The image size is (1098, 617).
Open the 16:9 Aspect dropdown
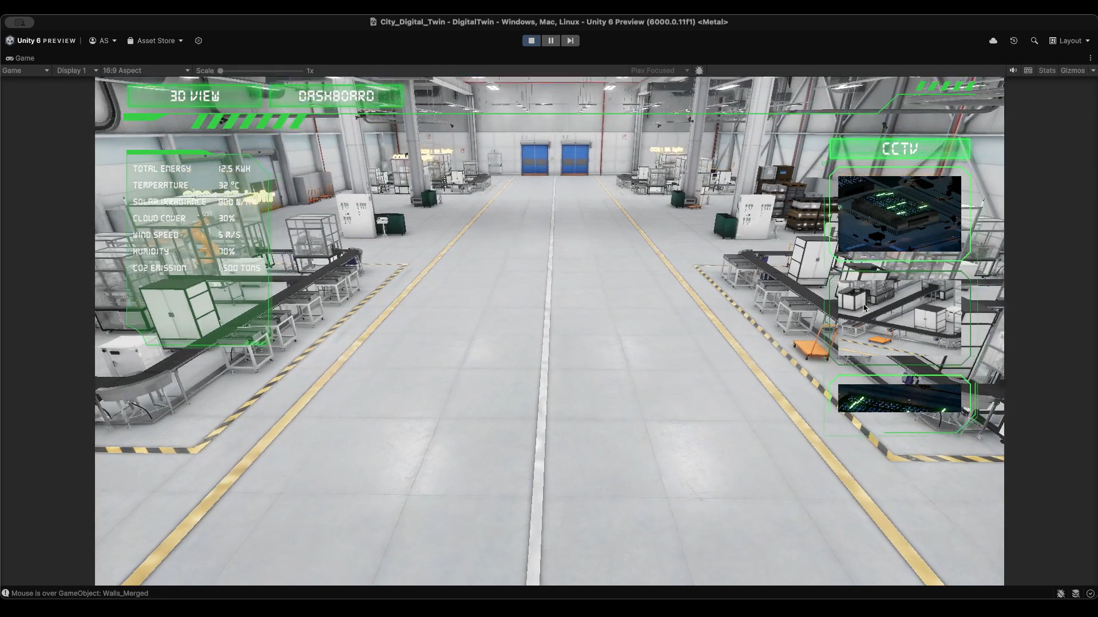point(146,70)
